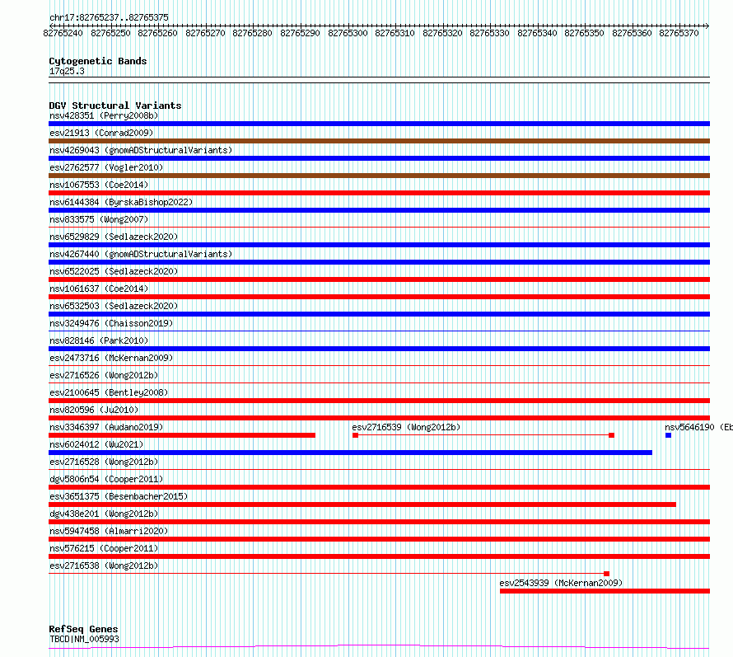Viewport: 733px width, 657px height.
Task: Click right red endpoint of esv2716539
Action: (611, 435)
